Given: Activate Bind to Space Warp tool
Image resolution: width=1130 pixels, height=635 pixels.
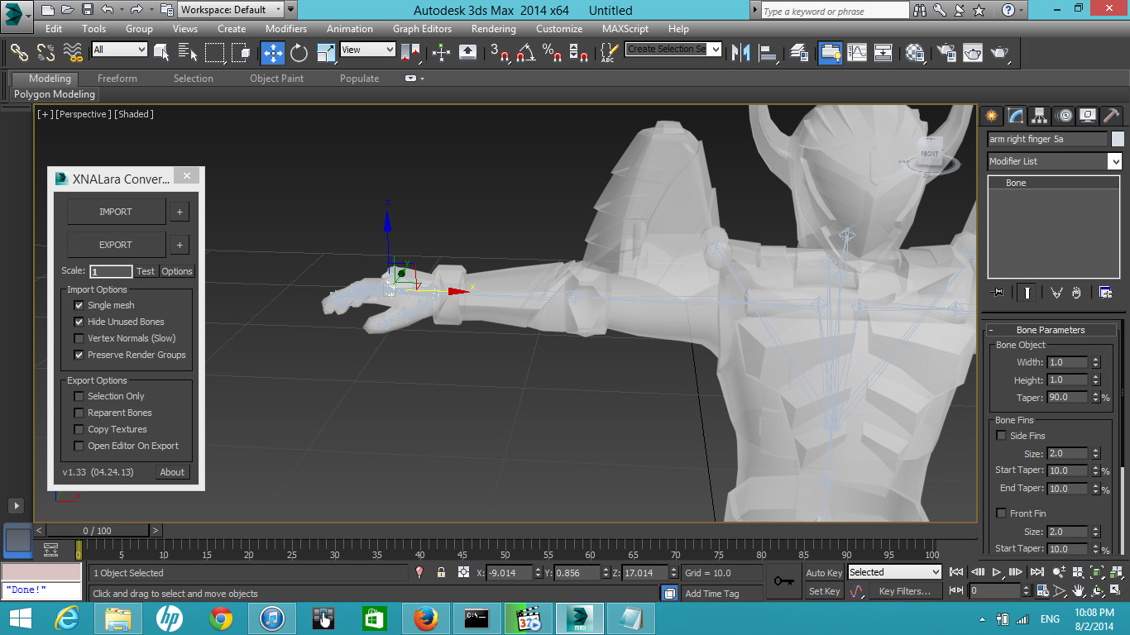Looking at the screenshot, I should tap(73, 52).
